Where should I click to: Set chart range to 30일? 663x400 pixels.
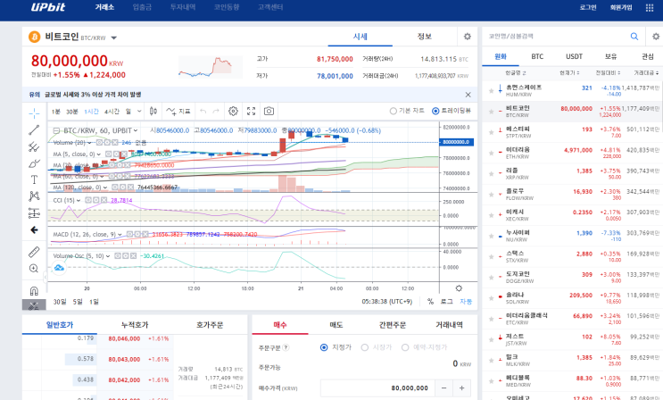tap(60, 302)
